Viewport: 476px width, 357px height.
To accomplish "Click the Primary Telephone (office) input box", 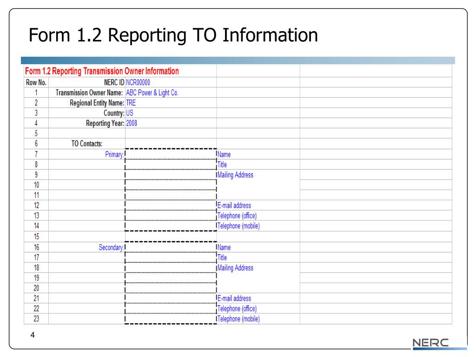I will pos(171,216).
